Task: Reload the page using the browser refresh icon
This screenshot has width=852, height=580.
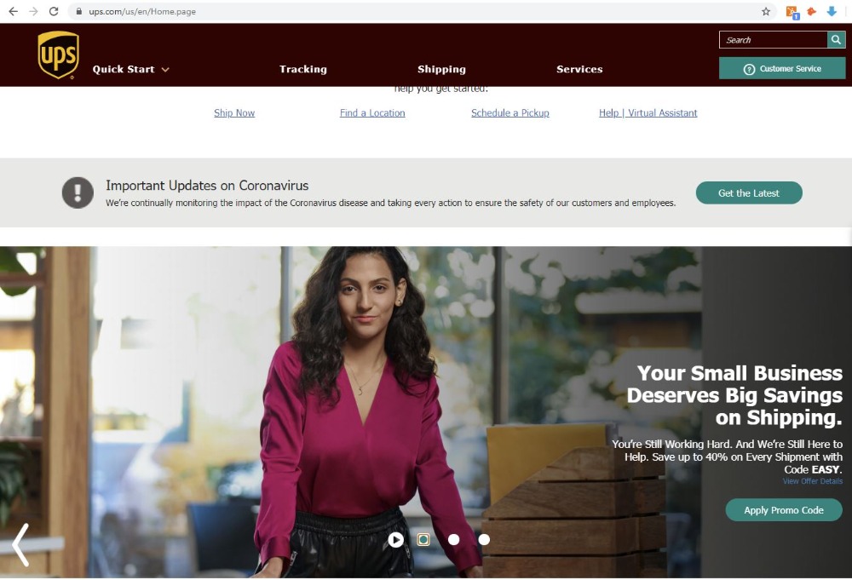Action: coord(53,11)
